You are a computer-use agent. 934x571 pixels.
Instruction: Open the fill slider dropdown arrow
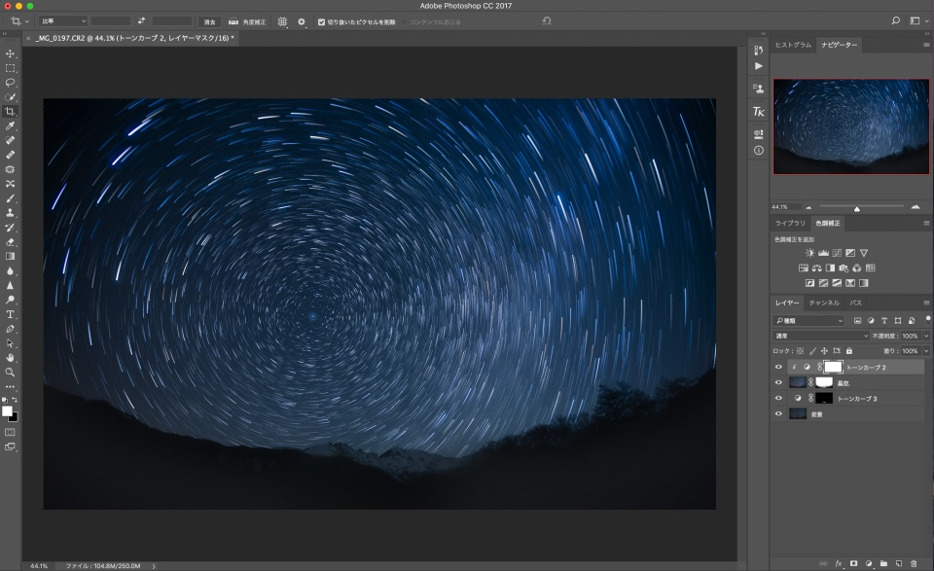tap(926, 351)
